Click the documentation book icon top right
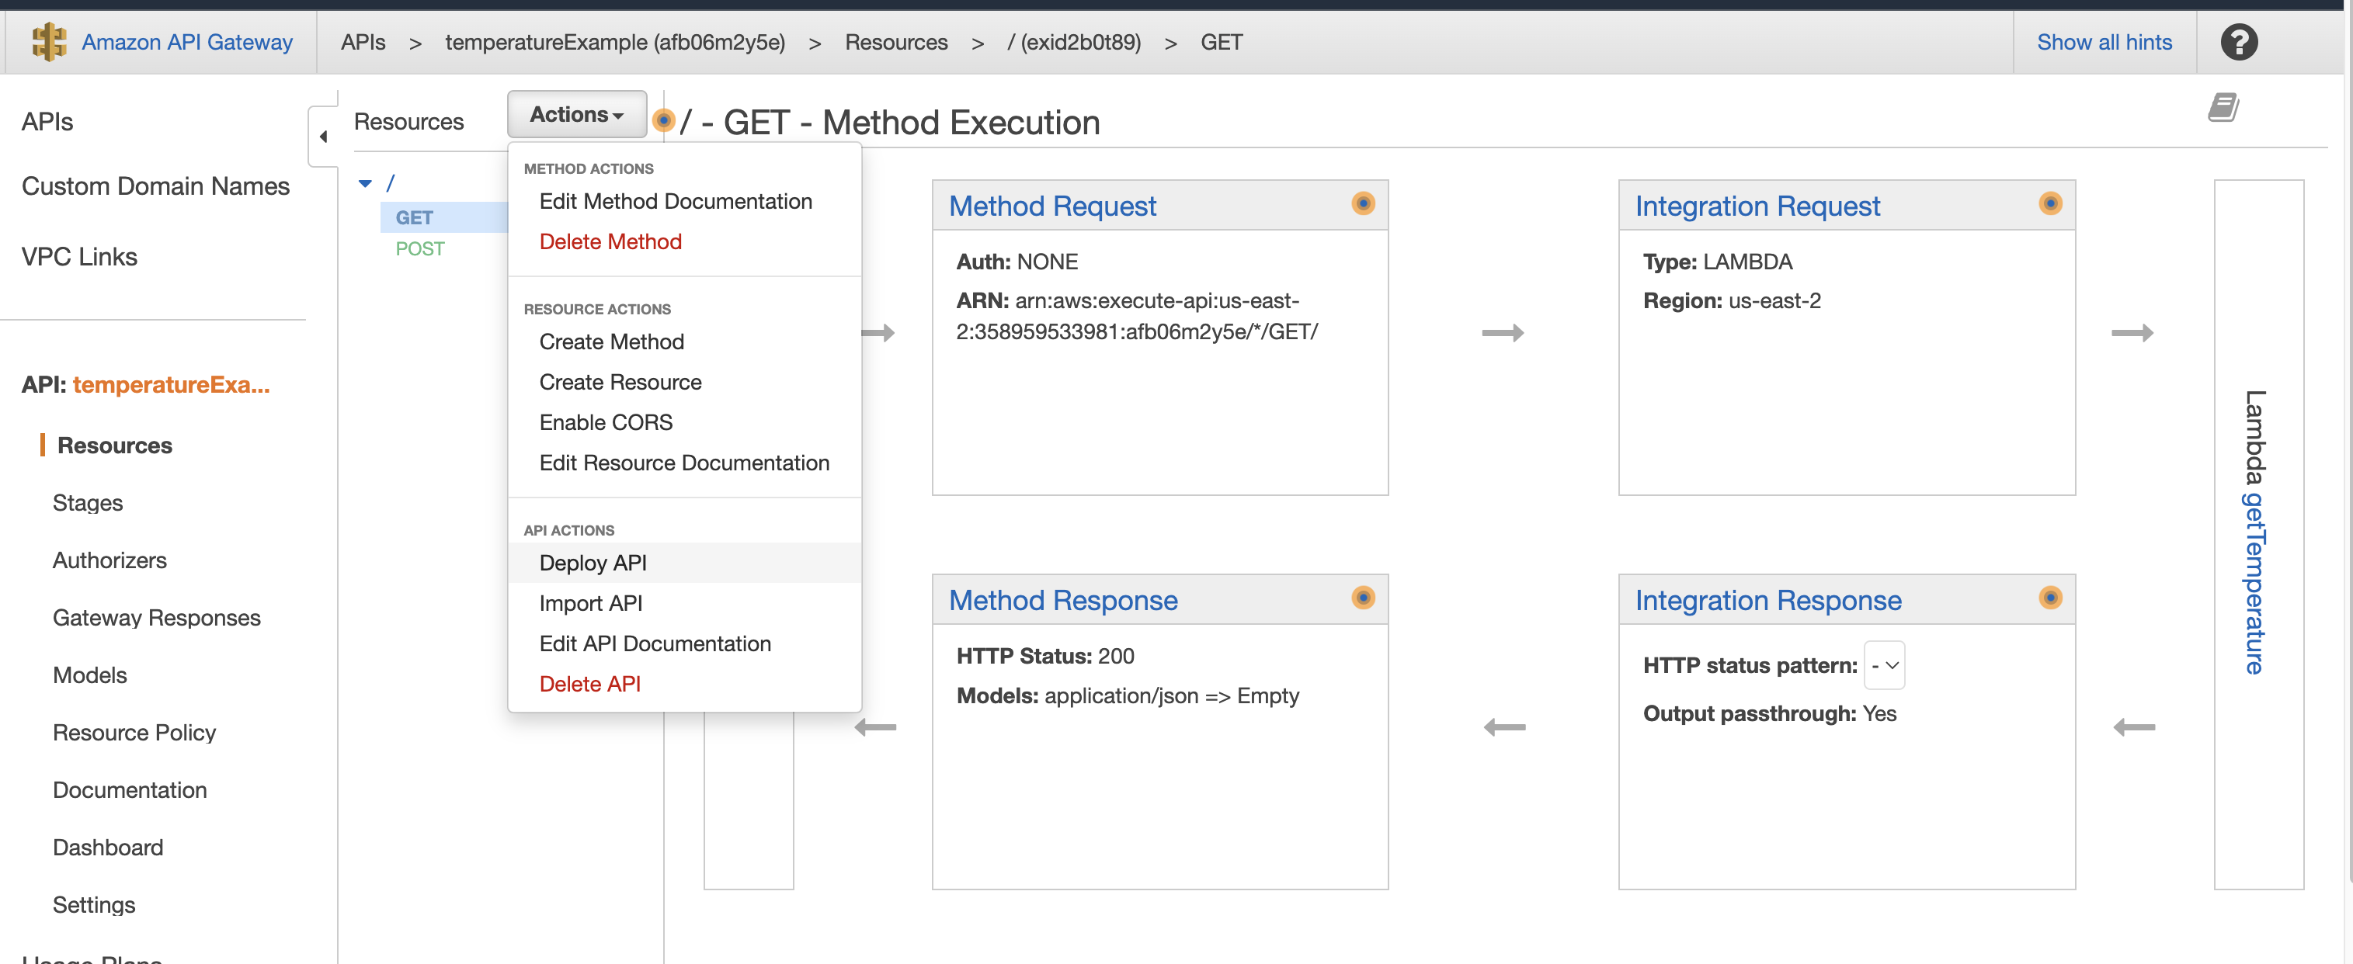 [2223, 107]
